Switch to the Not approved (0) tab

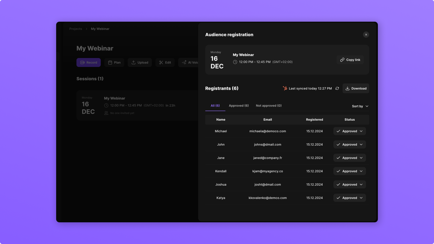tap(269, 106)
